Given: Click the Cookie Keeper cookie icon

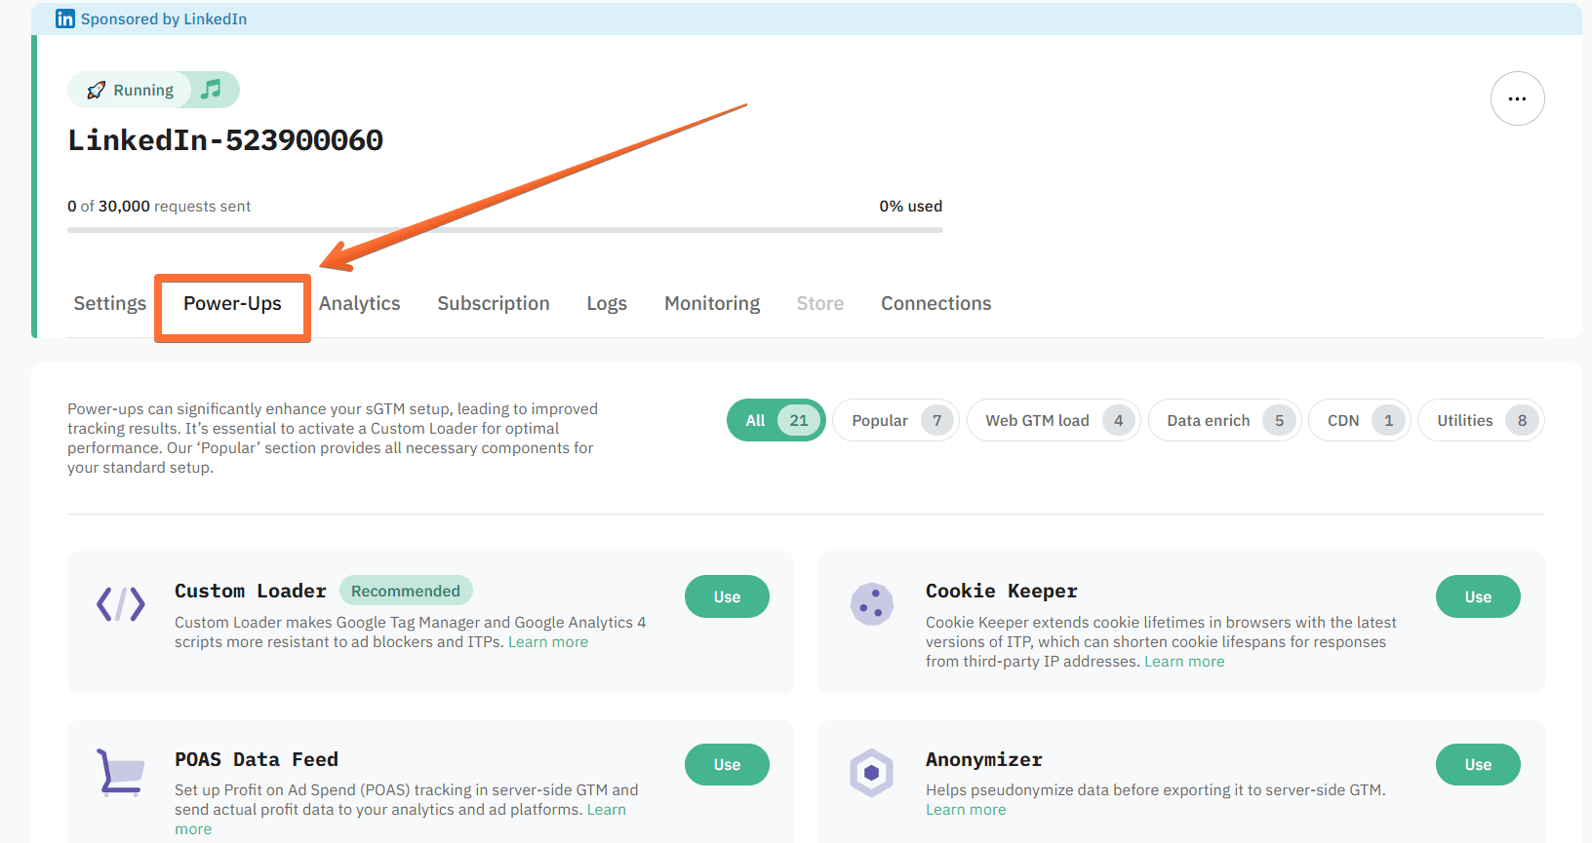Looking at the screenshot, I should (x=872, y=604).
